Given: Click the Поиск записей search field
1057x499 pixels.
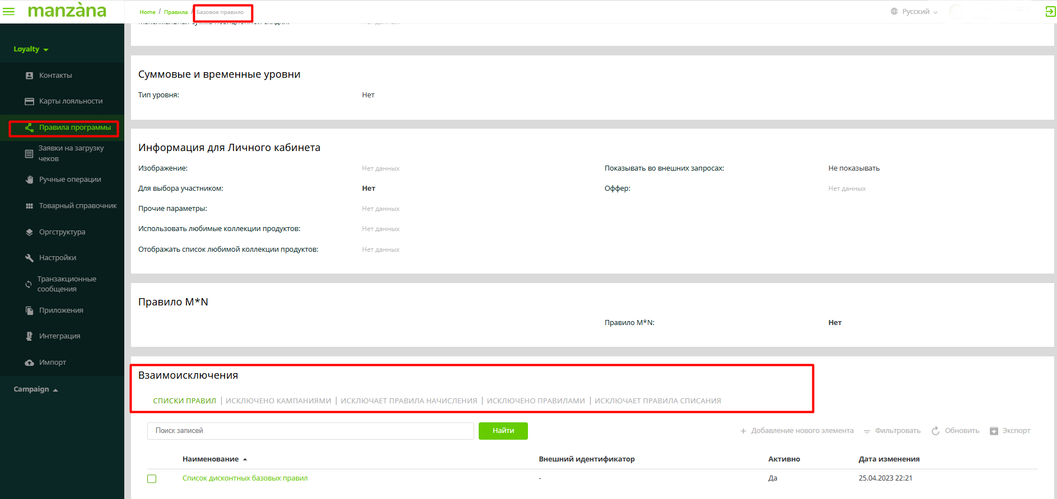Looking at the screenshot, I should click(x=310, y=431).
